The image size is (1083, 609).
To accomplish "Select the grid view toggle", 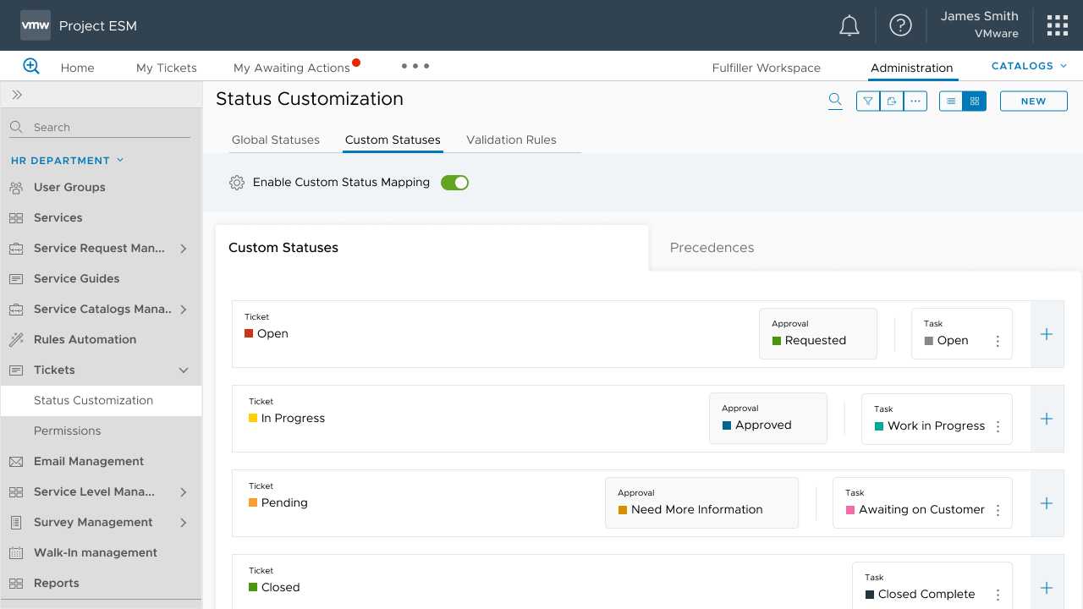I will tap(975, 101).
